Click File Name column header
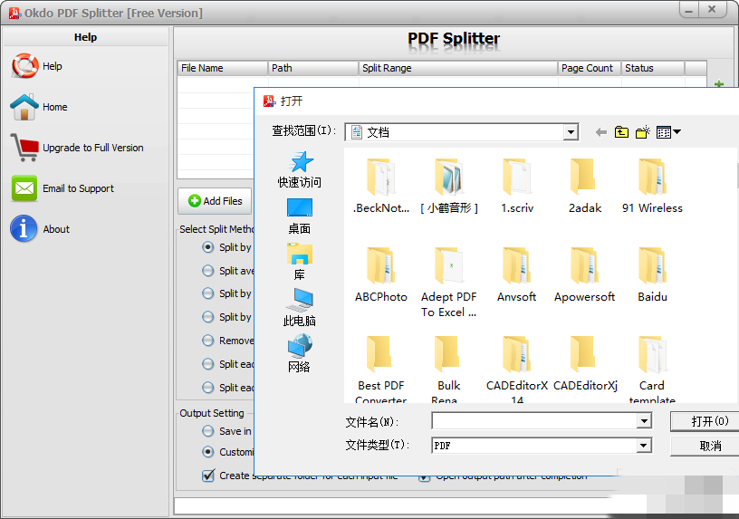The height and width of the screenshot is (519, 739). pos(223,68)
